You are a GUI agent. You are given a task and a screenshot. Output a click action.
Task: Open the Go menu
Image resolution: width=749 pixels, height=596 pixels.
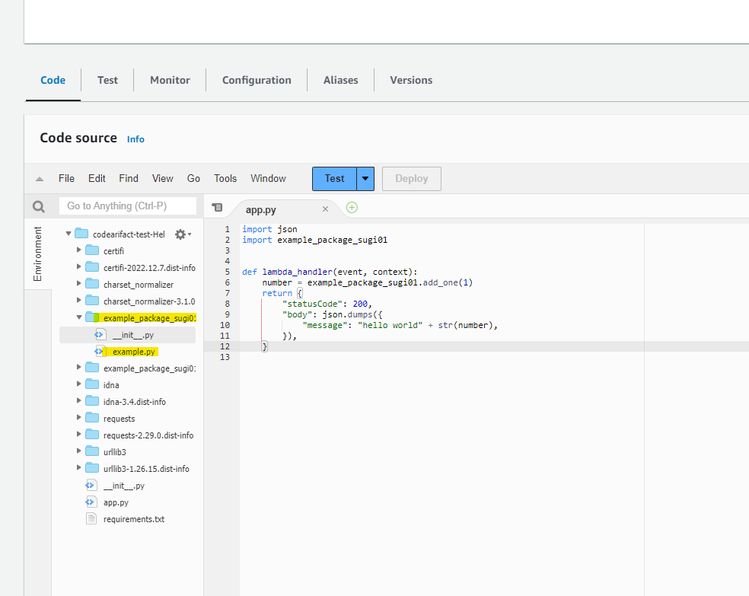point(193,179)
